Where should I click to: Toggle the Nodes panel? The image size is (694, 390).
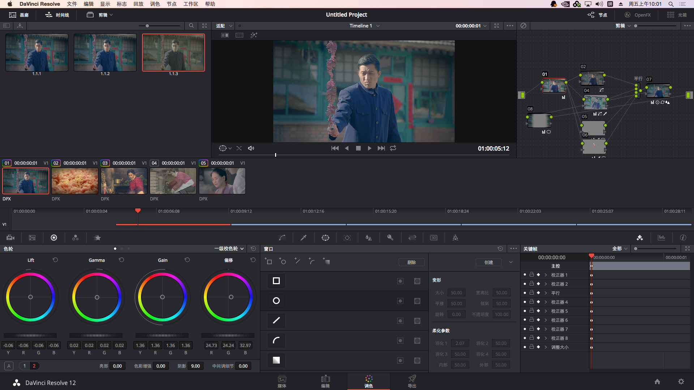597,15
